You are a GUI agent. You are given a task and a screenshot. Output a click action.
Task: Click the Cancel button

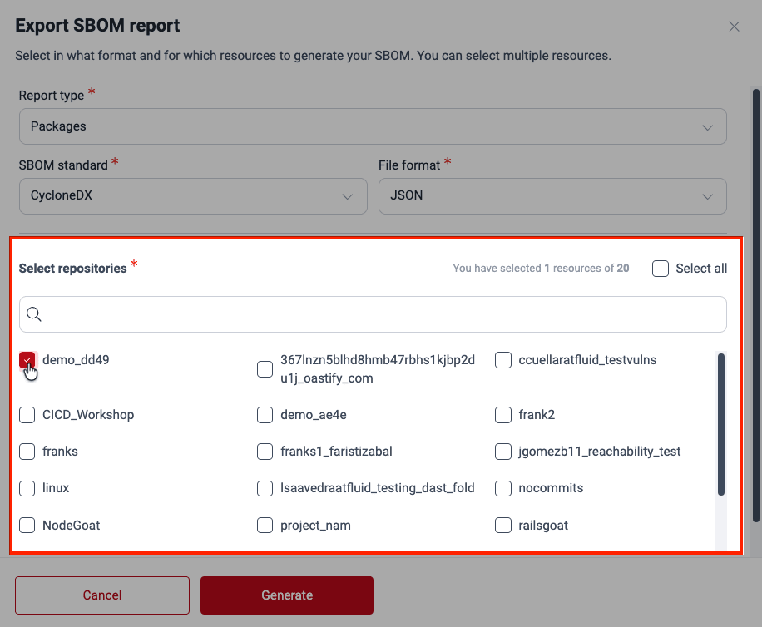coord(101,595)
